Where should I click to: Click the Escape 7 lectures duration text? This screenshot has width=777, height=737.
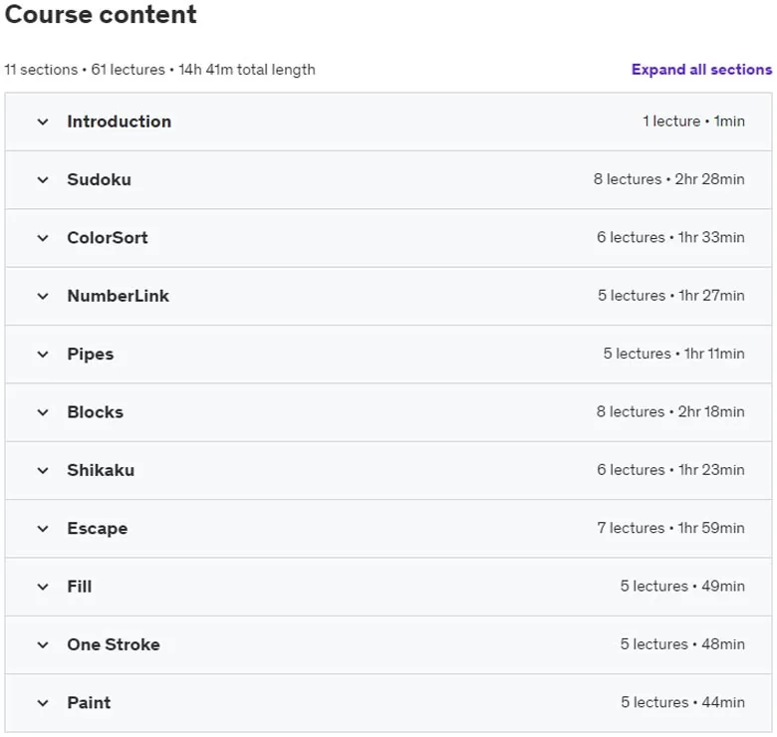pos(670,528)
